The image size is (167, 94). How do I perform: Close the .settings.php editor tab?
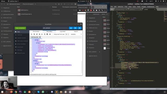point(40,37)
